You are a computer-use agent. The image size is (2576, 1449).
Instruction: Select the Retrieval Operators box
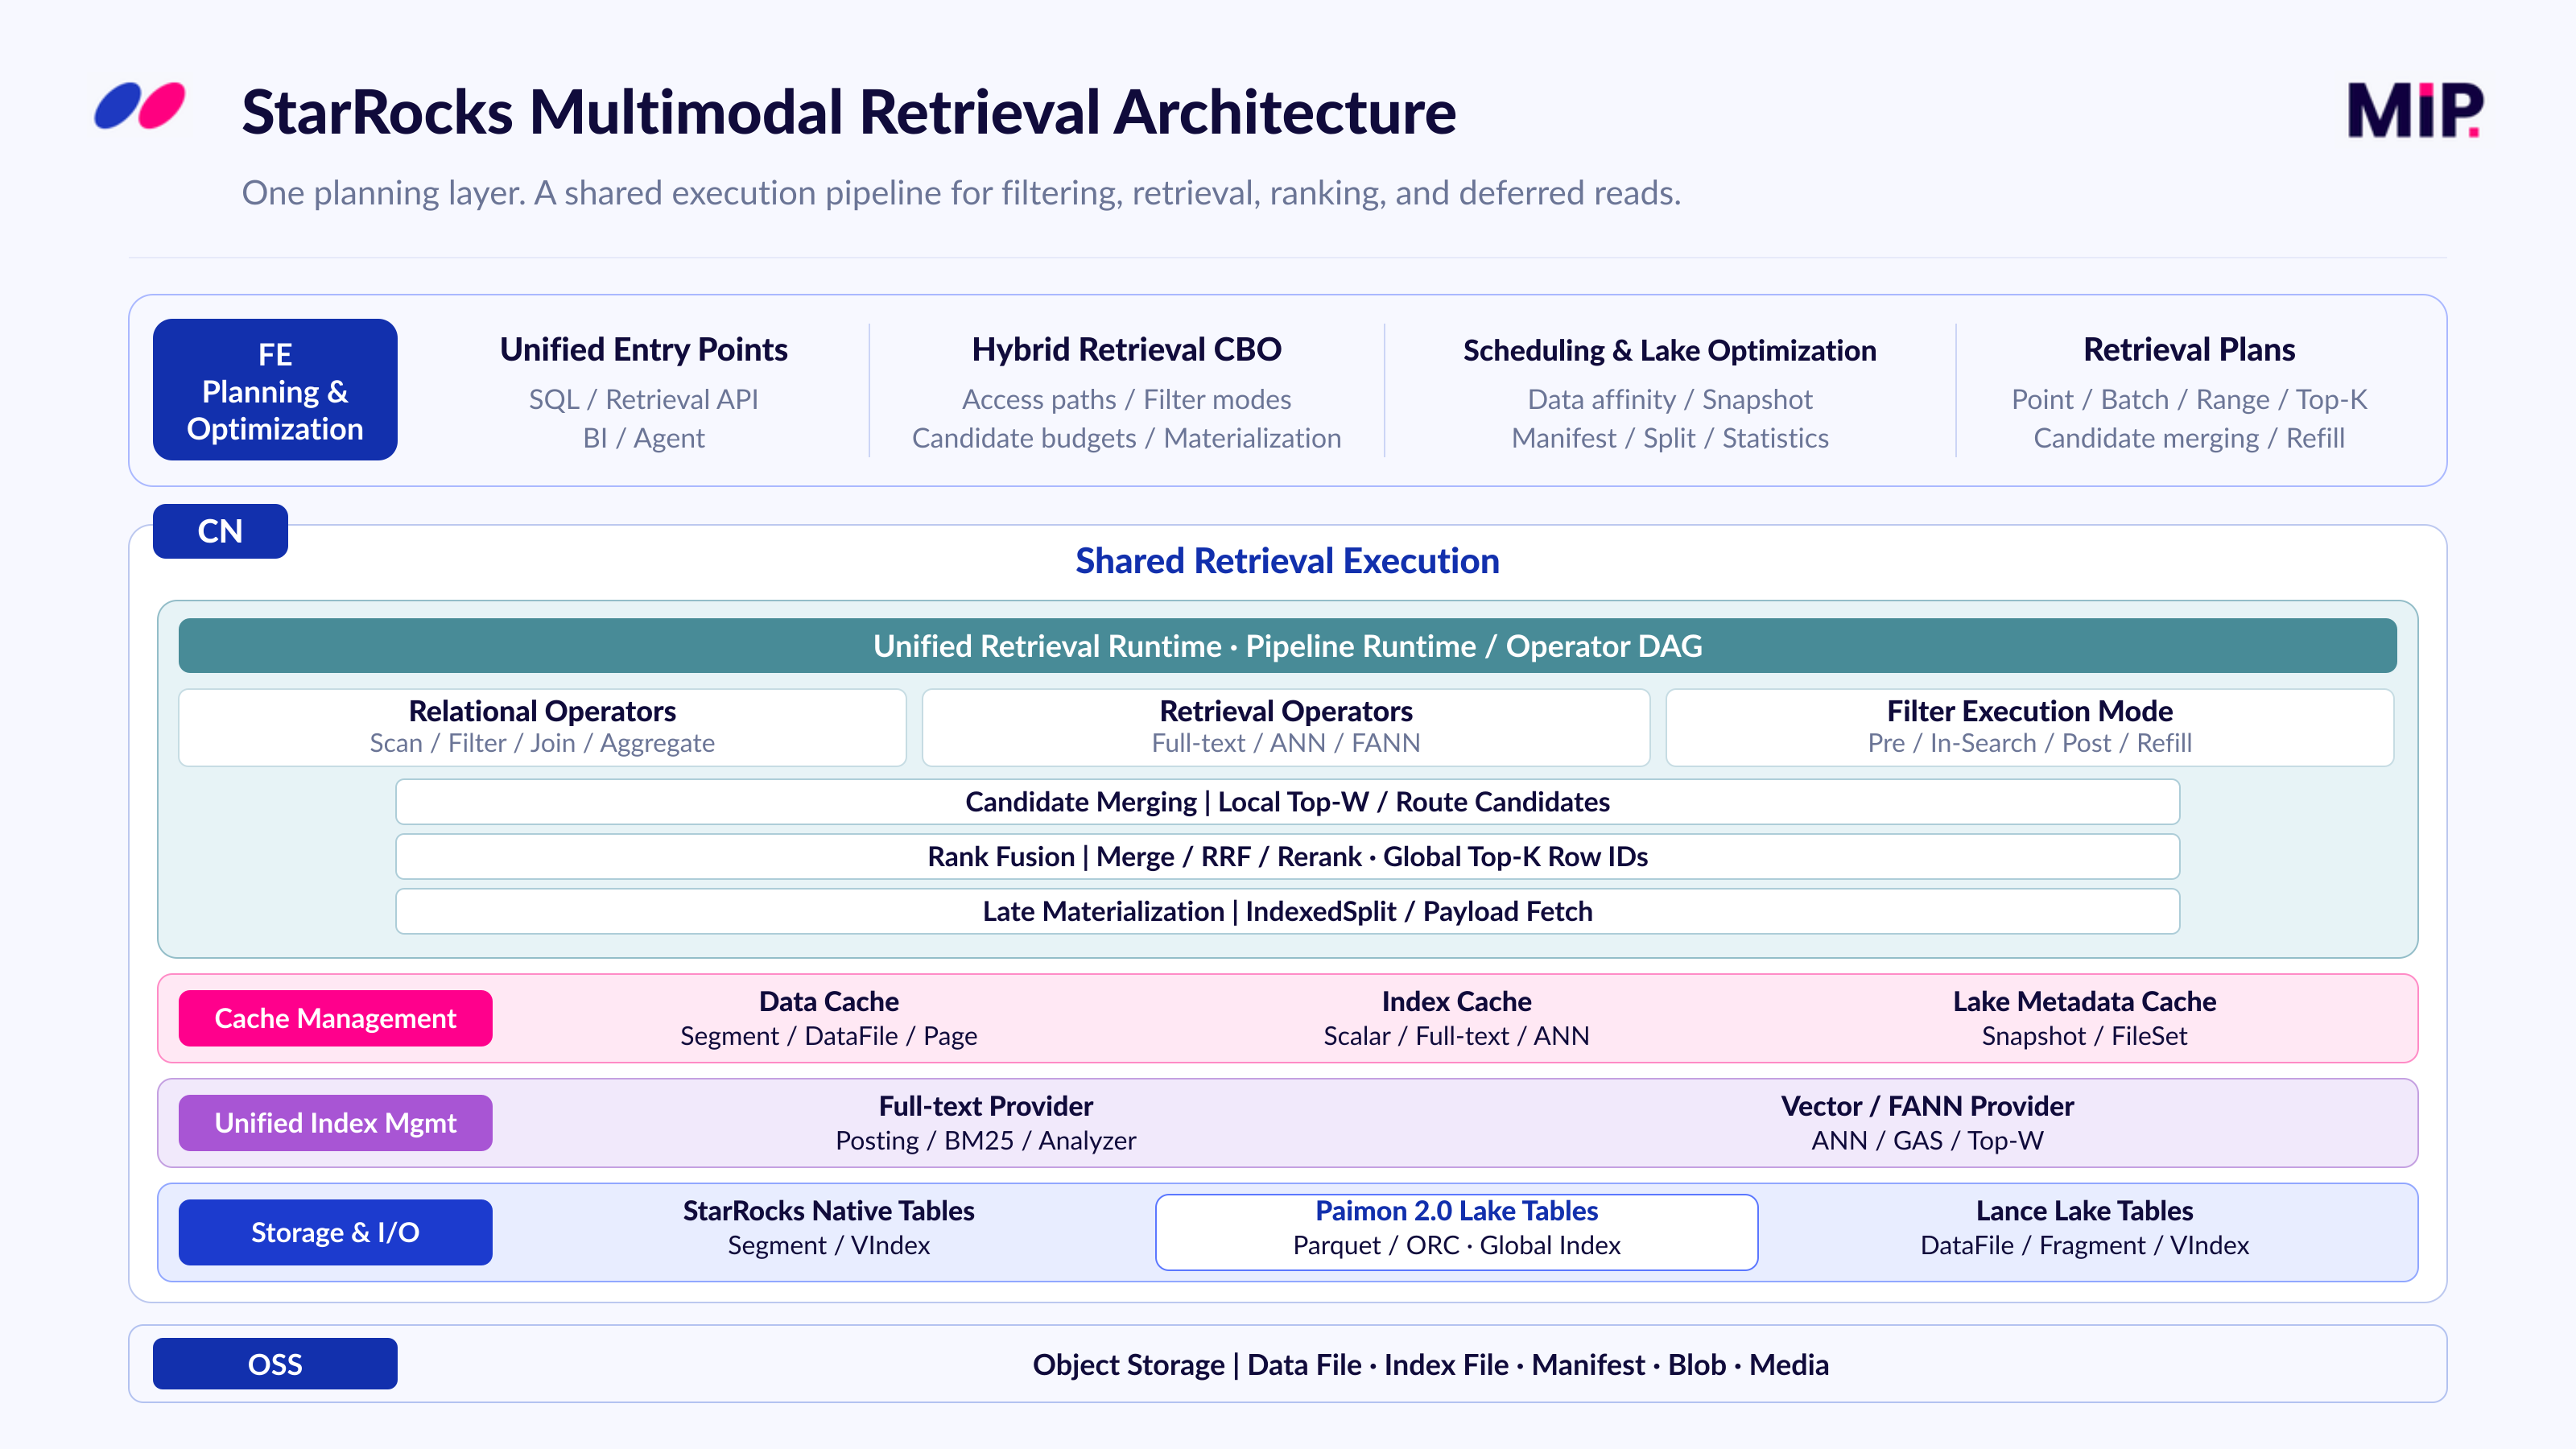pos(1286,727)
